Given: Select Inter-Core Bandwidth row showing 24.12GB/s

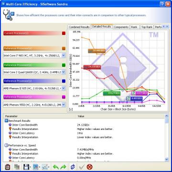Looking at the screenshot, I should (85, 125).
